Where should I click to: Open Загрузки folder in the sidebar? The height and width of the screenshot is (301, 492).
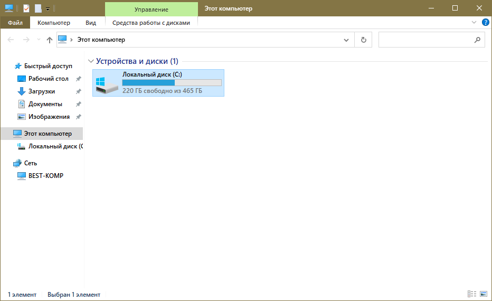(x=41, y=91)
